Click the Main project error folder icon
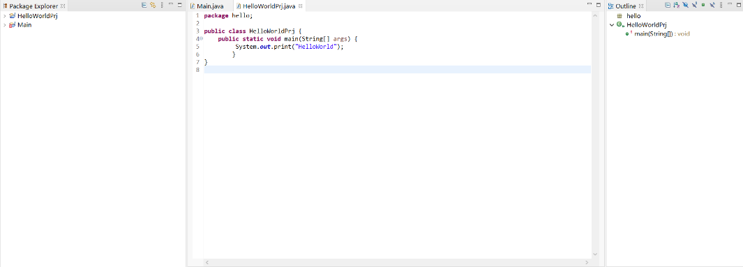This screenshot has height=267, width=743. (13, 25)
